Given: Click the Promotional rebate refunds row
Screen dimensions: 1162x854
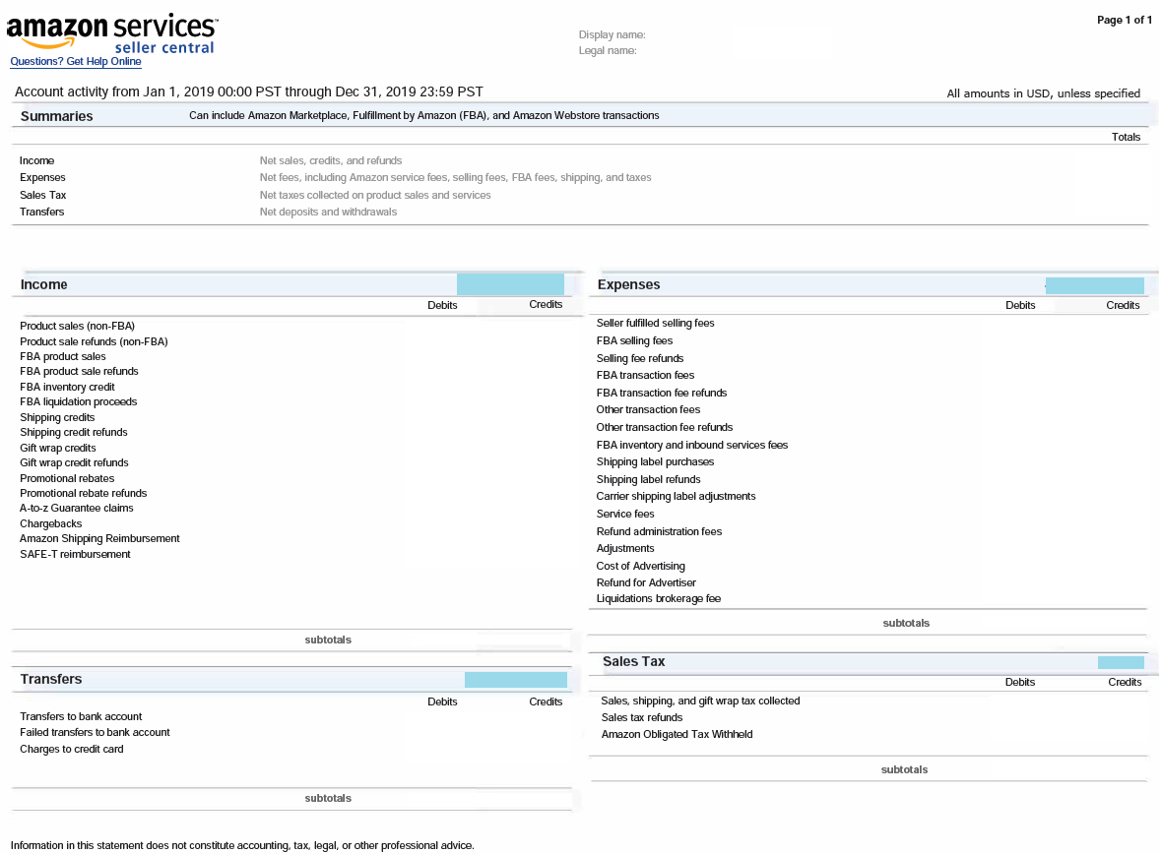Looking at the screenshot, I should 83,493.
